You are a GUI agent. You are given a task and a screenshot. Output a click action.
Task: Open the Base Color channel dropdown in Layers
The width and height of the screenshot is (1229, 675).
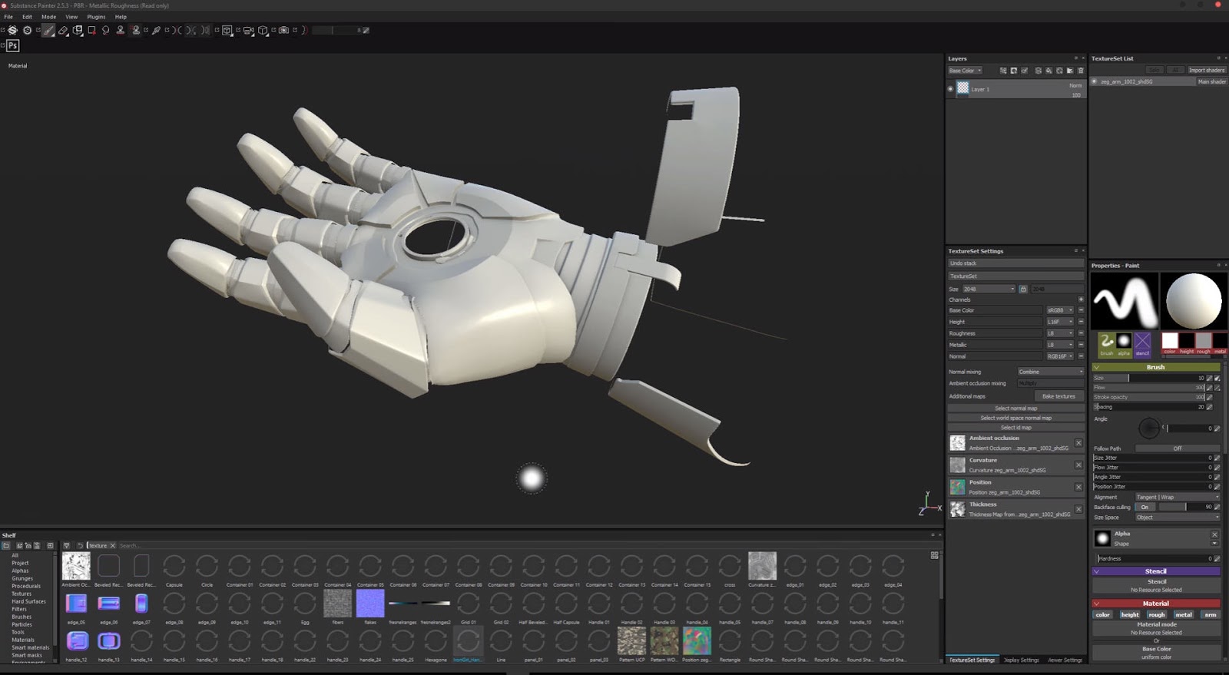point(965,71)
